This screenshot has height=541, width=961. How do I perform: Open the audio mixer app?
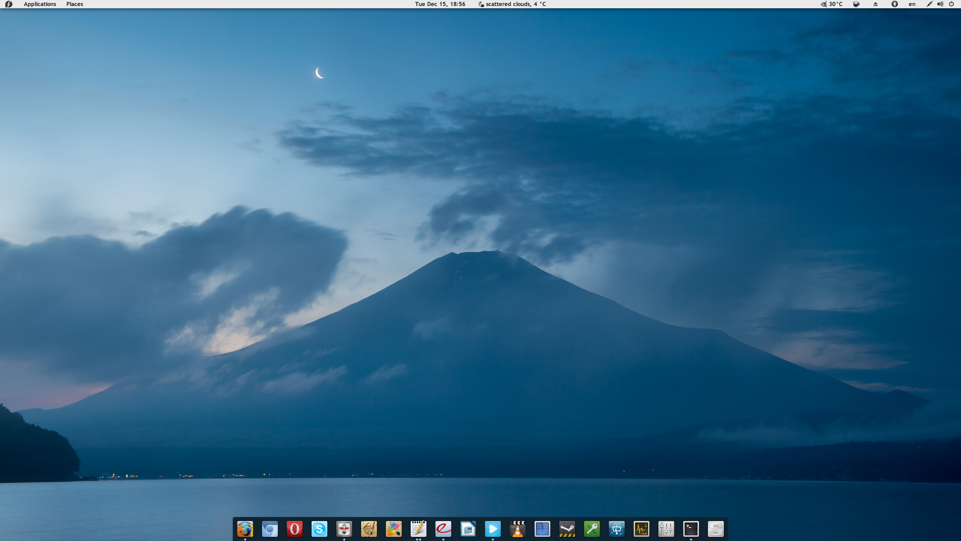coord(666,529)
